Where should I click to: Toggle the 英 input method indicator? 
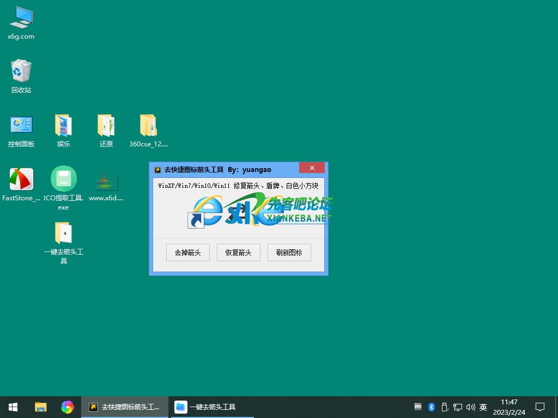pyautogui.click(x=483, y=407)
